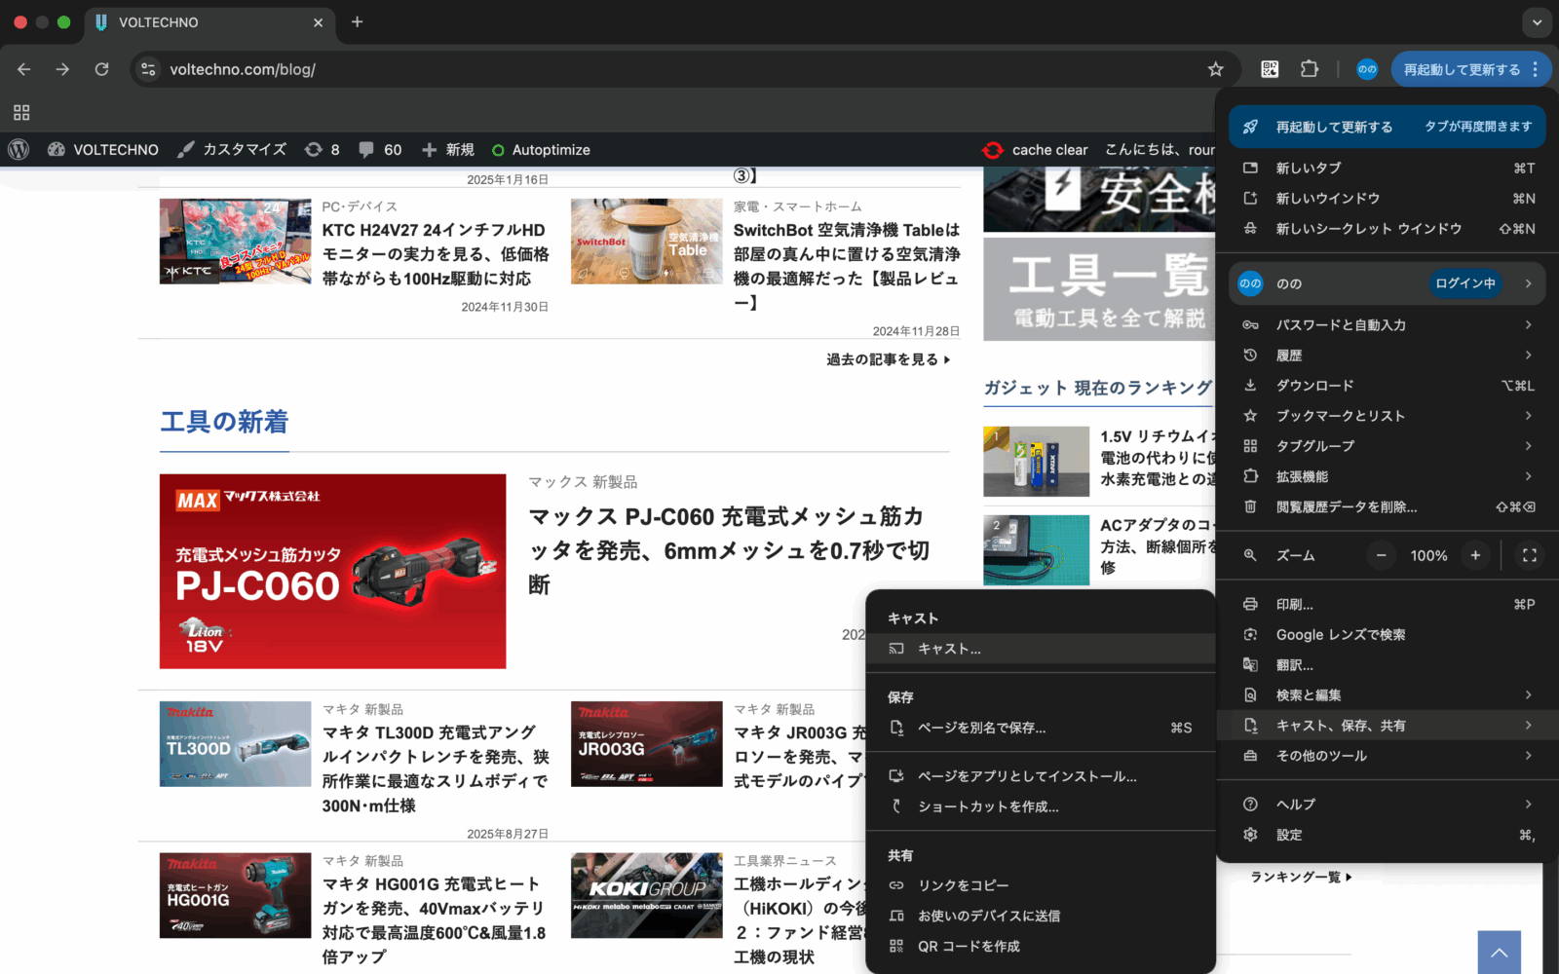Viewport: 1559px width, 974px height.
Task: Reload the page with the refresh icon
Action: (x=101, y=69)
